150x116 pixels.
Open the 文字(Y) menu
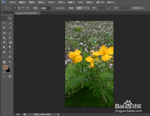51,2
